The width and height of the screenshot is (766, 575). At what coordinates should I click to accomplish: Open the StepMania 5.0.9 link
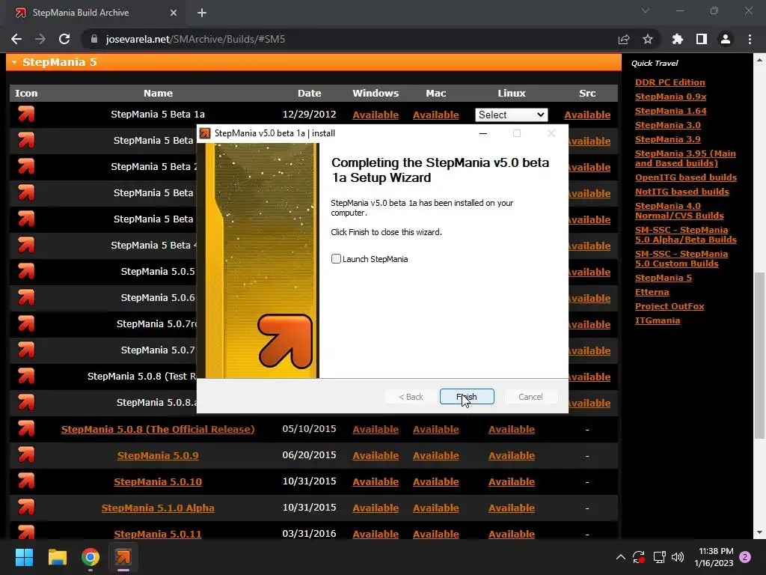coord(158,456)
